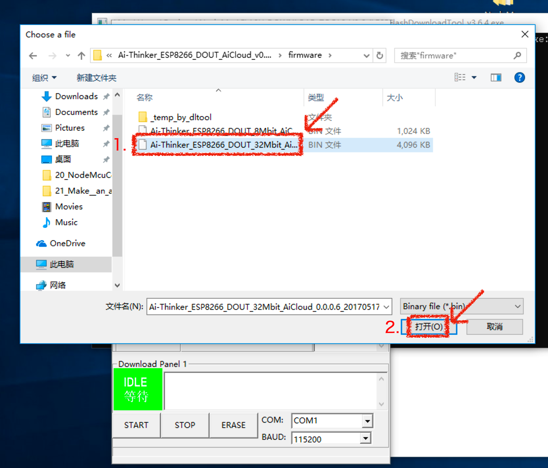
Task: Go up one folder level
Action: coord(81,56)
